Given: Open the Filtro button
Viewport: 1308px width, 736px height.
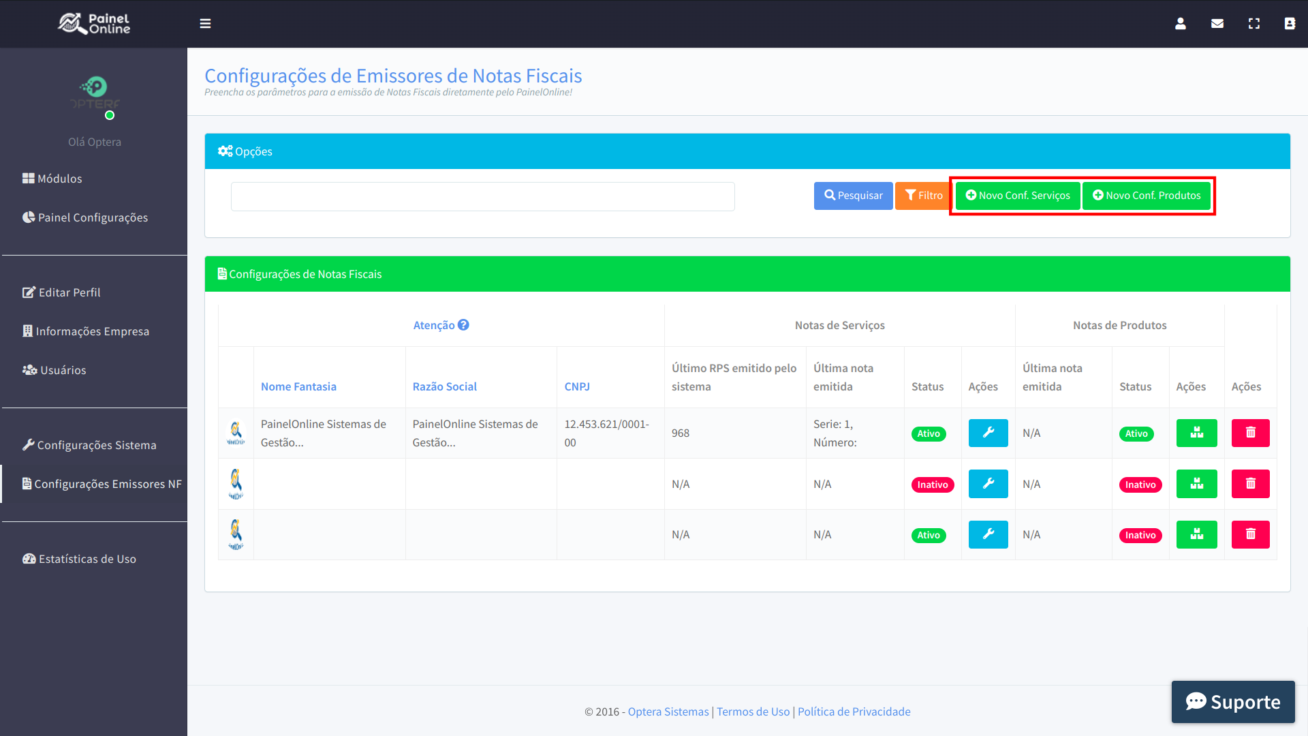Looking at the screenshot, I should (x=922, y=196).
